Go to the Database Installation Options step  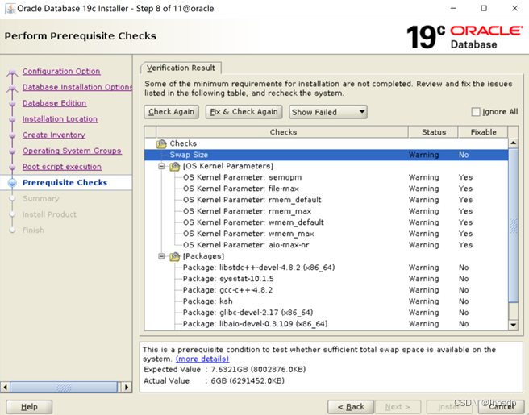pyautogui.click(x=77, y=87)
